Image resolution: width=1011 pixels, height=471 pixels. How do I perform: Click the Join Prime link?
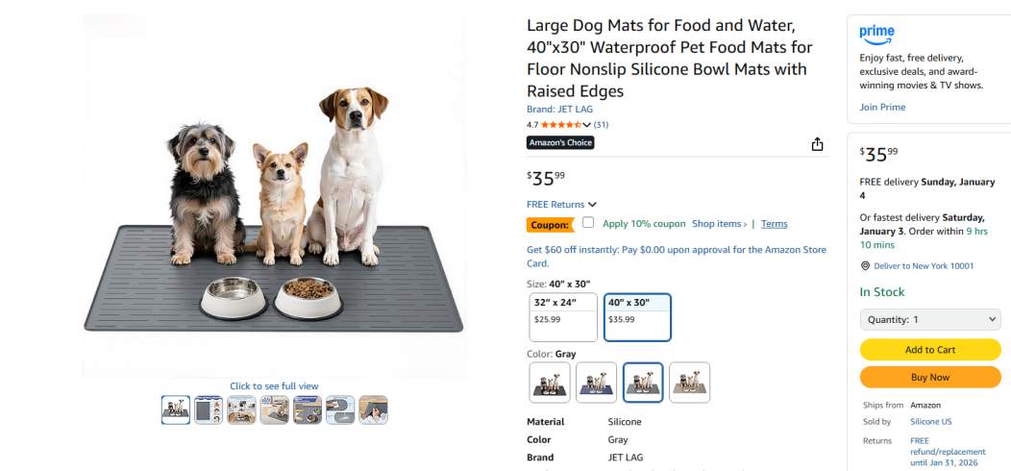tap(882, 108)
